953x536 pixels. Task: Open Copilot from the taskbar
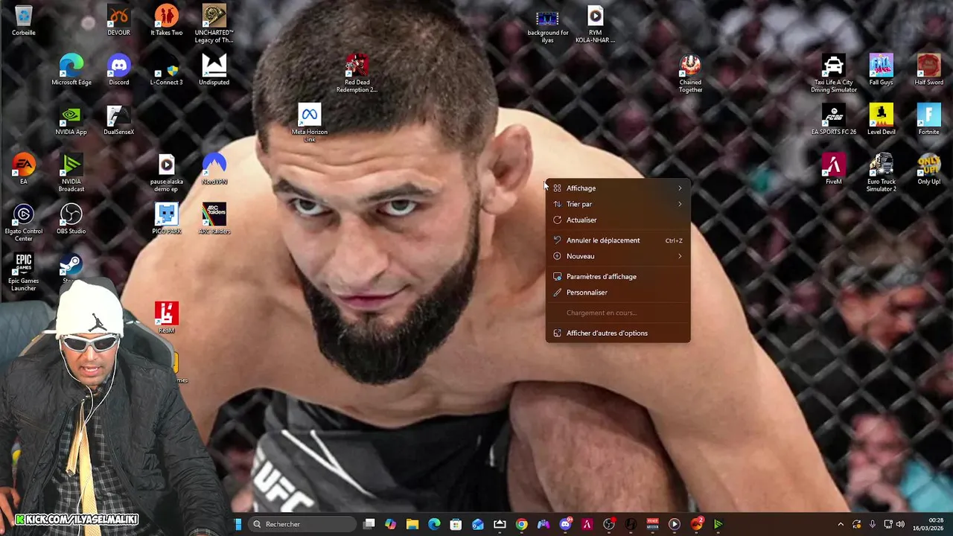click(391, 524)
